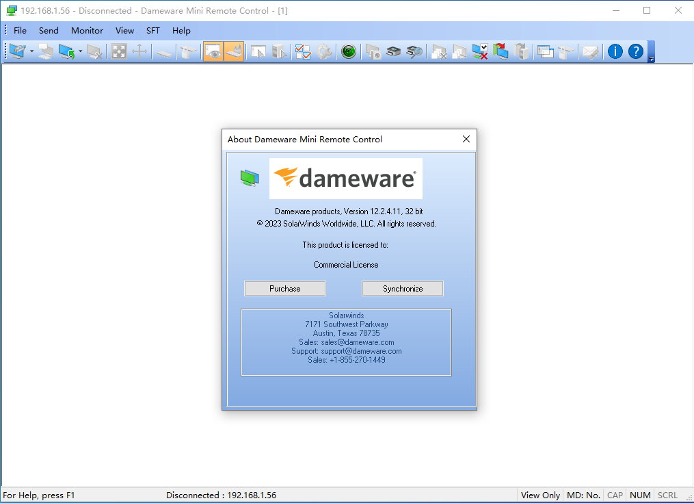Screen dimensions: 694x503
Task: Click the dameware logo image
Action: coord(346,179)
